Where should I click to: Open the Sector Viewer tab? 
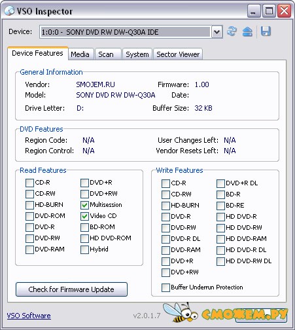(x=178, y=54)
